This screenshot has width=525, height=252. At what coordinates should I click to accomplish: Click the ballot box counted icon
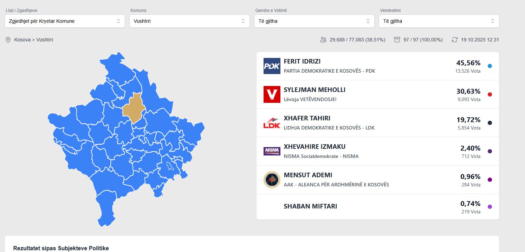coord(397,40)
